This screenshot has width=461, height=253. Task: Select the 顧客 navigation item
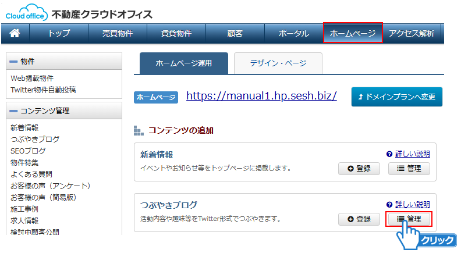click(235, 34)
